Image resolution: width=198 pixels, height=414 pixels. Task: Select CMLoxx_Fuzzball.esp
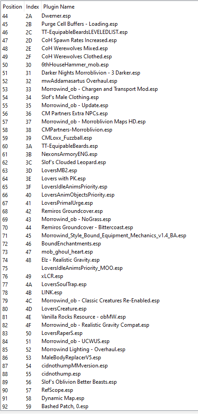pos(66,138)
